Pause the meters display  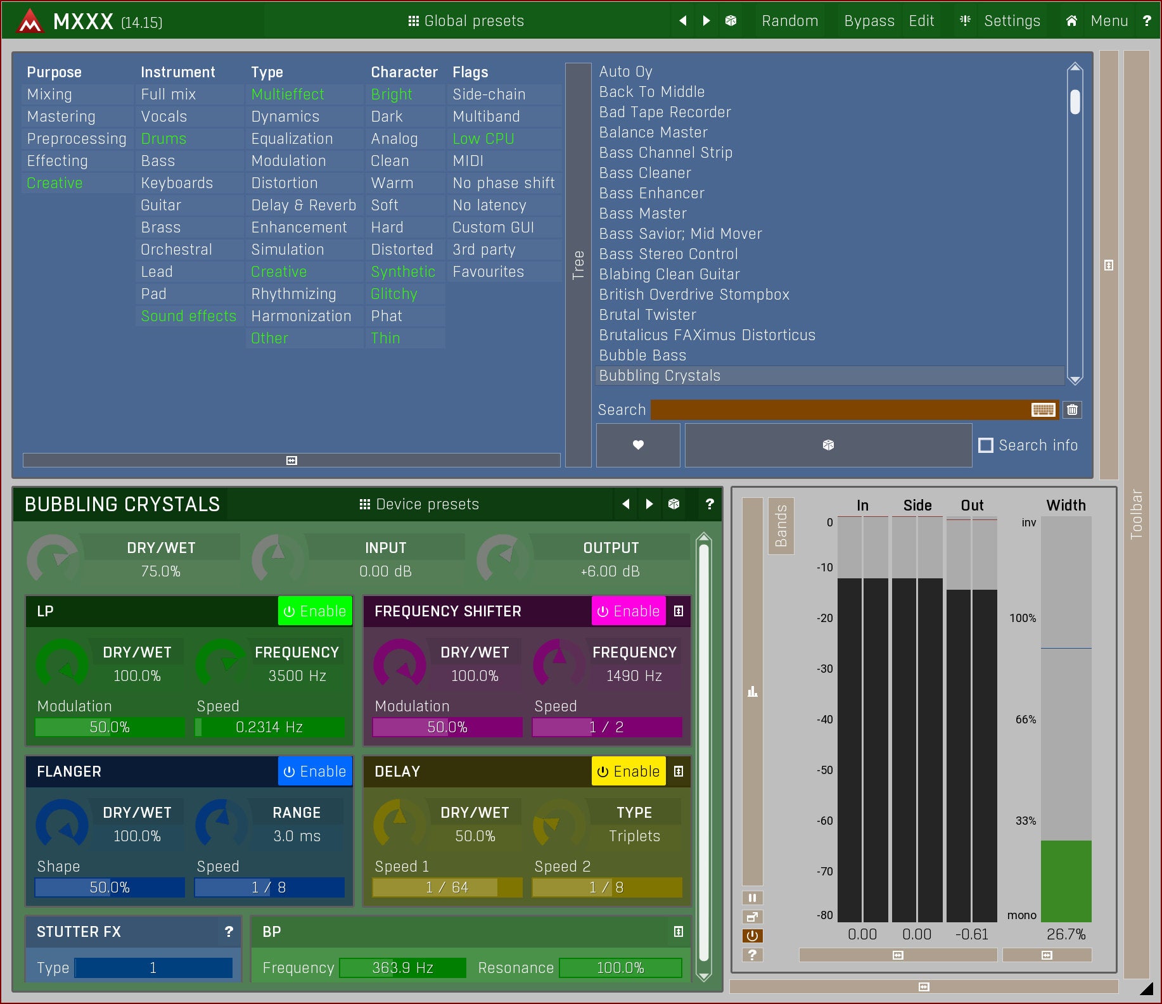click(x=752, y=898)
